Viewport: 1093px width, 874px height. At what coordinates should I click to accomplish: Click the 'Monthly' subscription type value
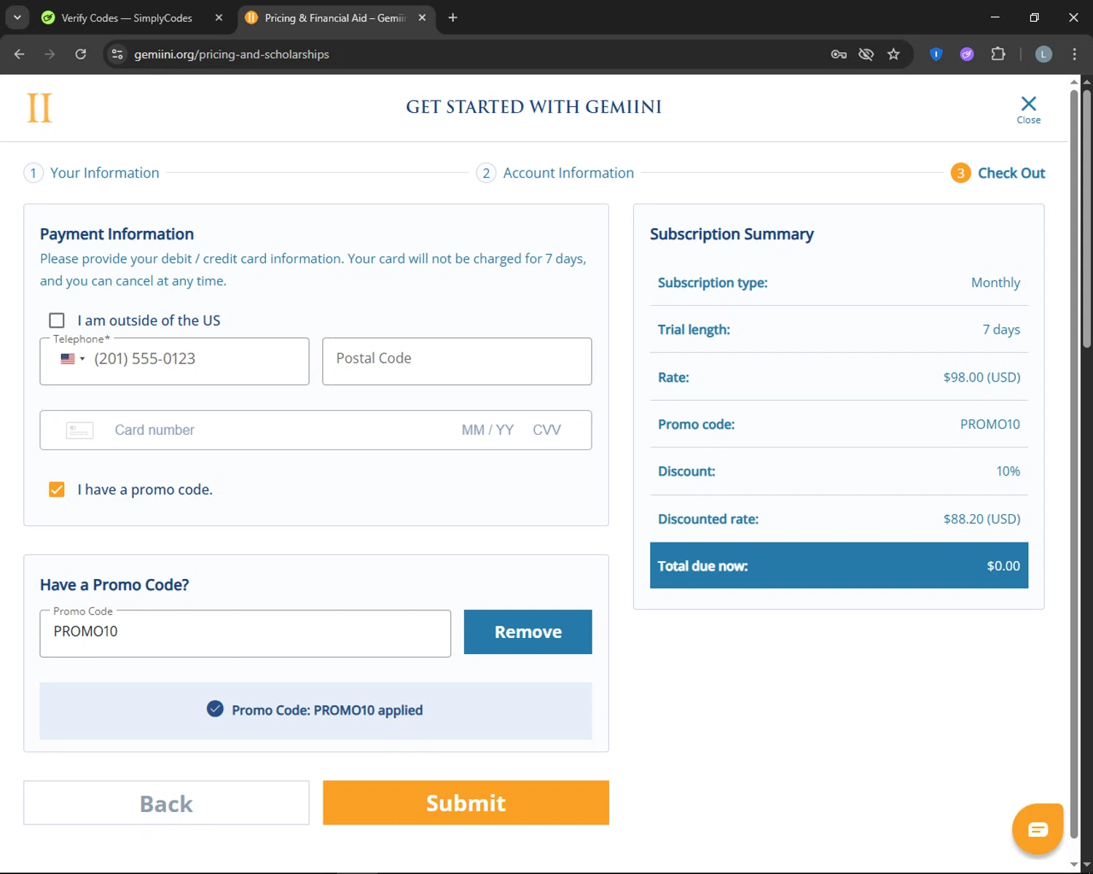[995, 283]
